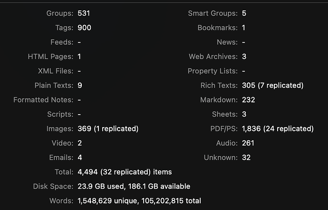Click the Groups label
328x210 pixels.
coord(60,13)
